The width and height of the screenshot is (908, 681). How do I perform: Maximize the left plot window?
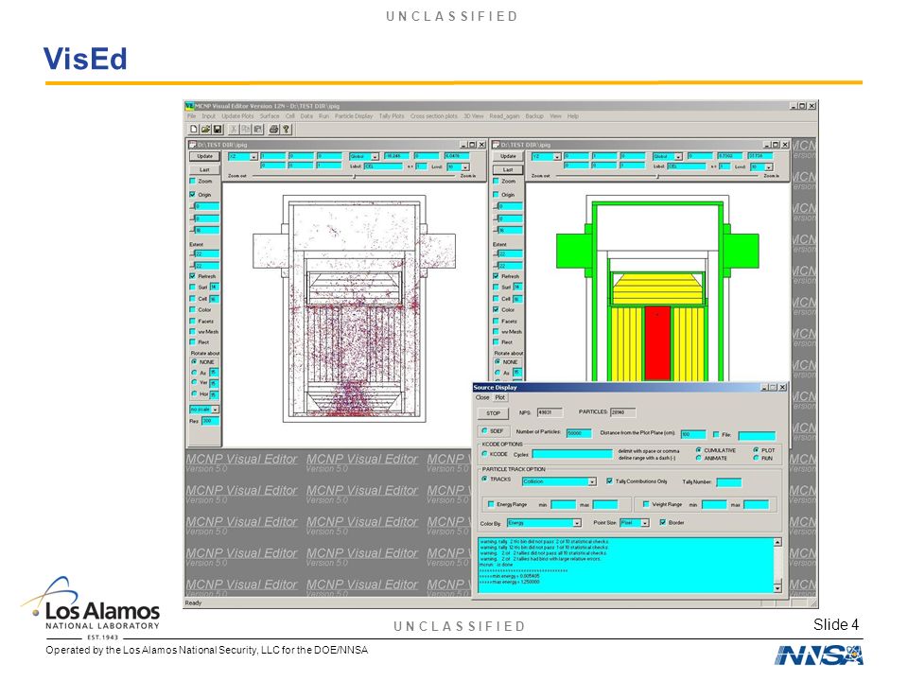472,145
